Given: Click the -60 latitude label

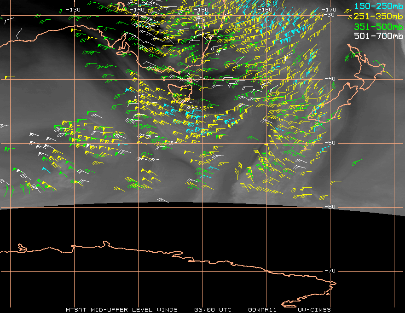Looking at the screenshot, I should pos(330,207).
